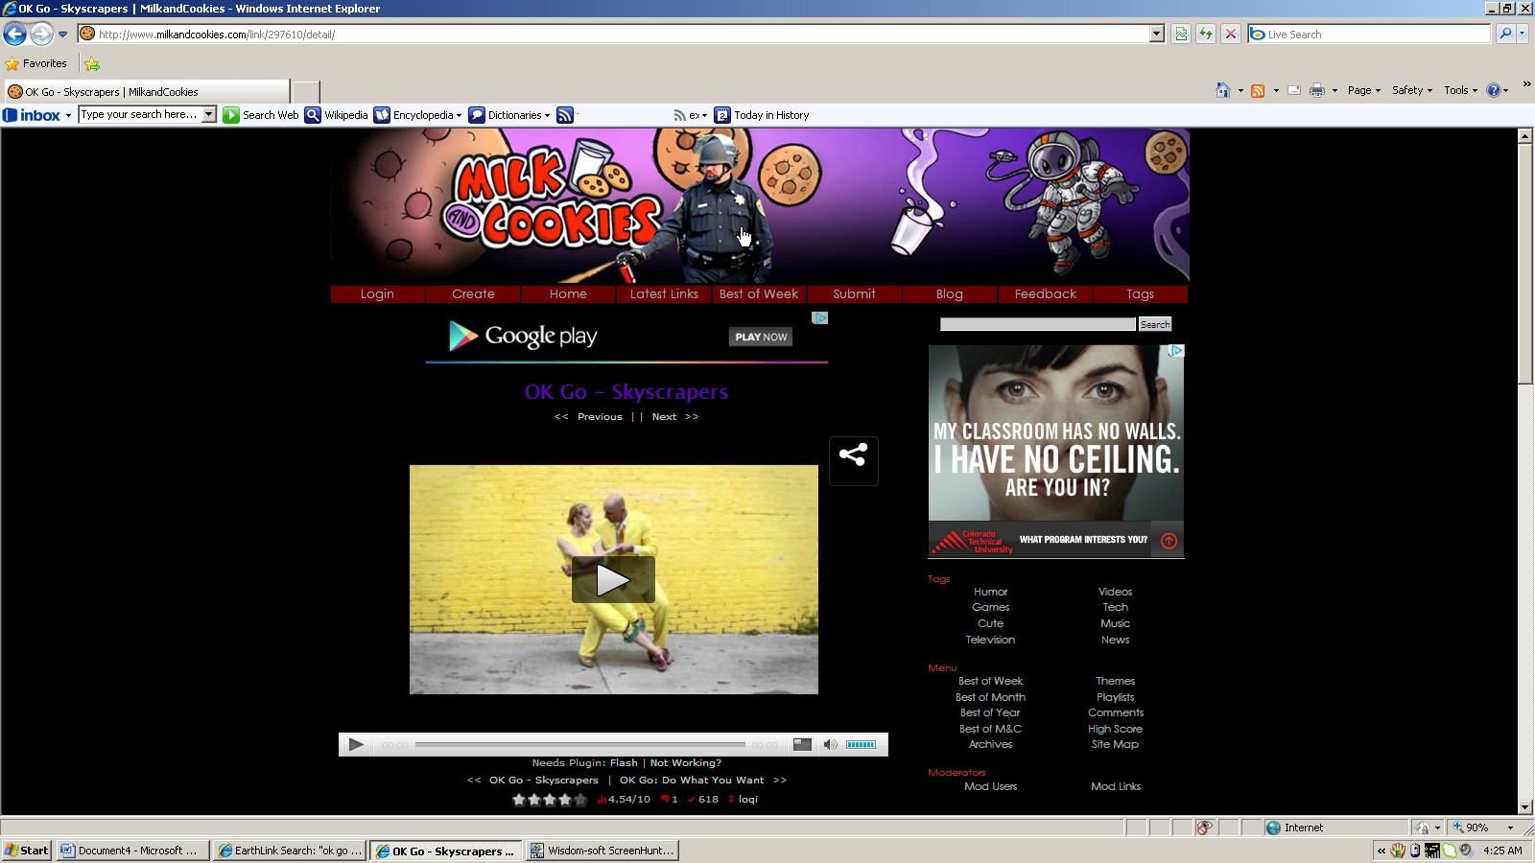Open the Playlists menu link

(1116, 697)
